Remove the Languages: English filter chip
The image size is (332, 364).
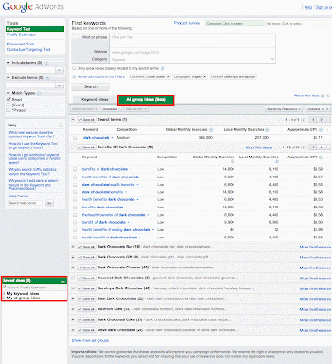(204, 77)
